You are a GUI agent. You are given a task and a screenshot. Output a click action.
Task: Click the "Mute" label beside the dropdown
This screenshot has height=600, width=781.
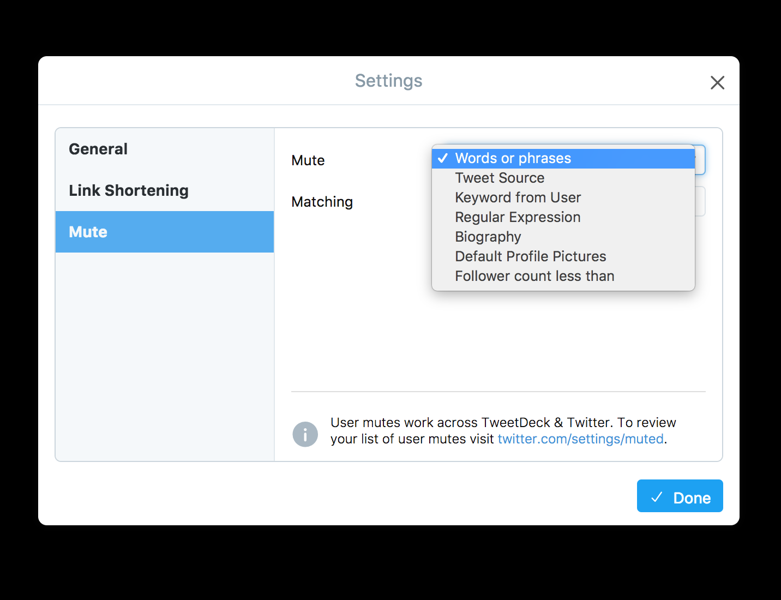(x=308, y=160)
